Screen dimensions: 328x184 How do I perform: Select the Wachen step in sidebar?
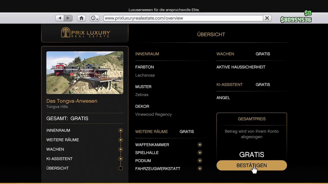click(x=55, y=149)
